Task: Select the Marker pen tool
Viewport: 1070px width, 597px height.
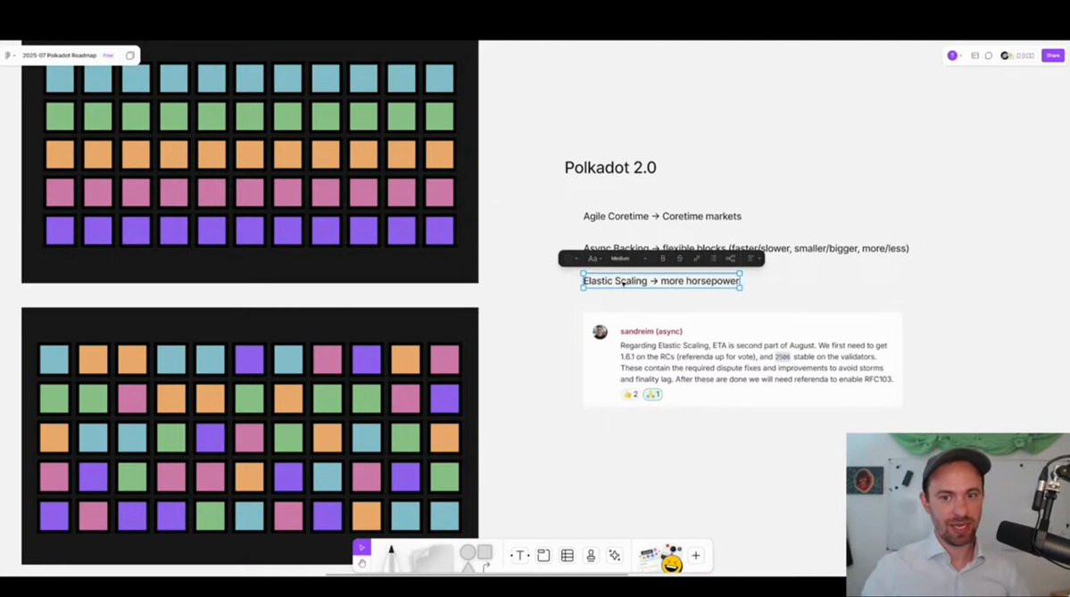Action: pos(392,558)
